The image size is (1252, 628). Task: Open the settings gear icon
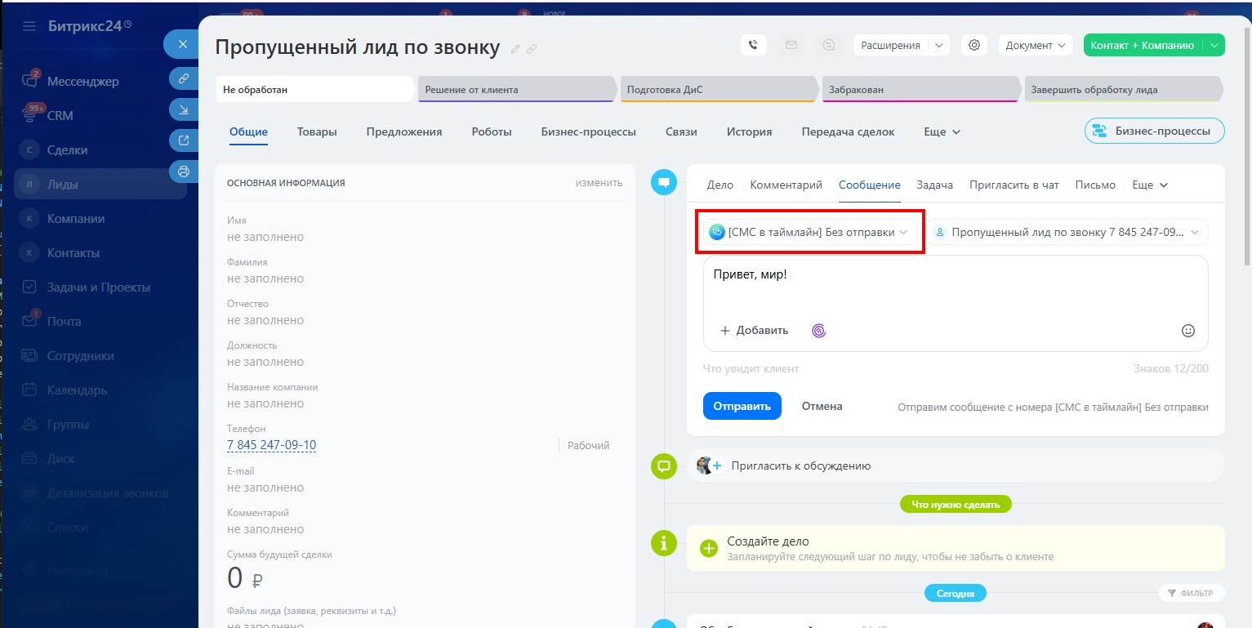(x=974, y=46)
